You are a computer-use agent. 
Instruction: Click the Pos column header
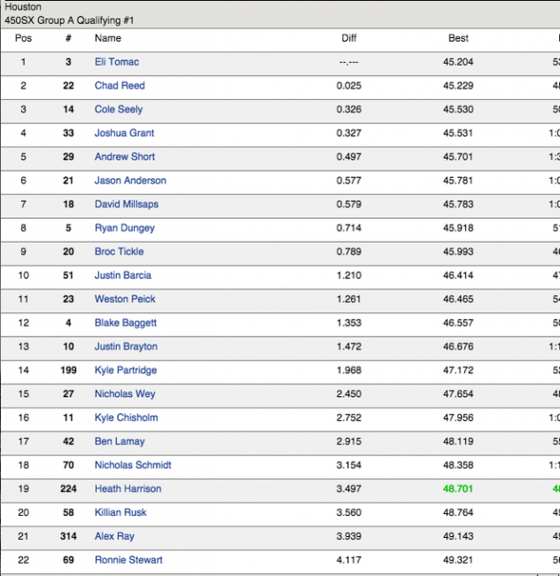(24, 38)
